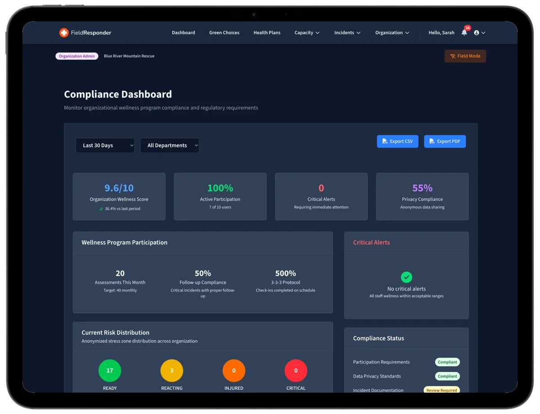This screenshot has width=540, height=414.
Task: Open the Health Plans page
Action: point(267,32)
